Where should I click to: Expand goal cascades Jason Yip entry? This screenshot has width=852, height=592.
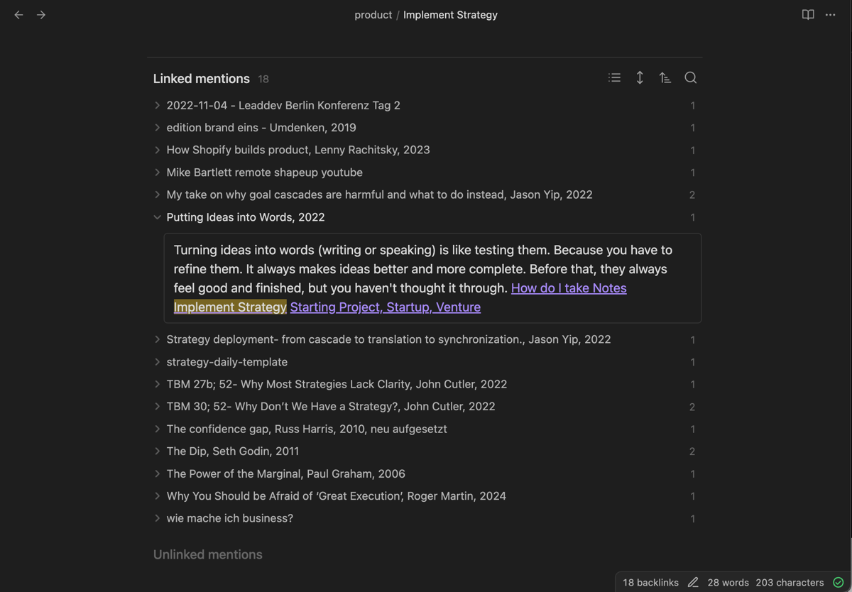point(158,194)
